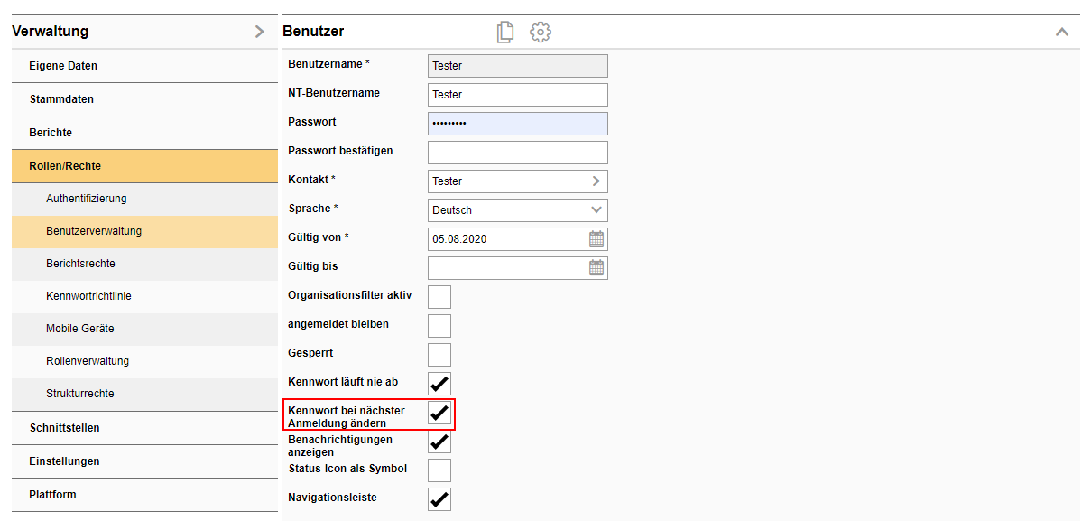Check the angemeldet bleiben box
This screenshot has height=521, width=1082.
click(439, 326)
